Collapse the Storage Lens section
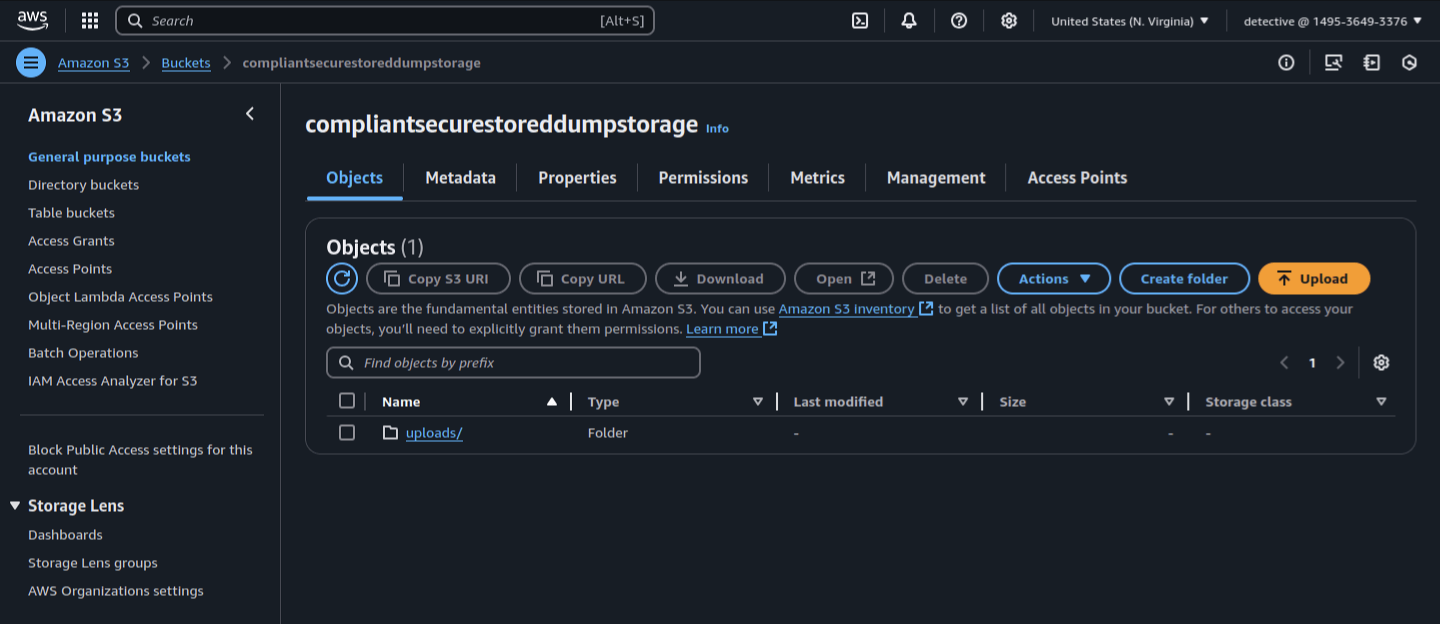This screenshot has width=1440, height=624. pos(15,505)
